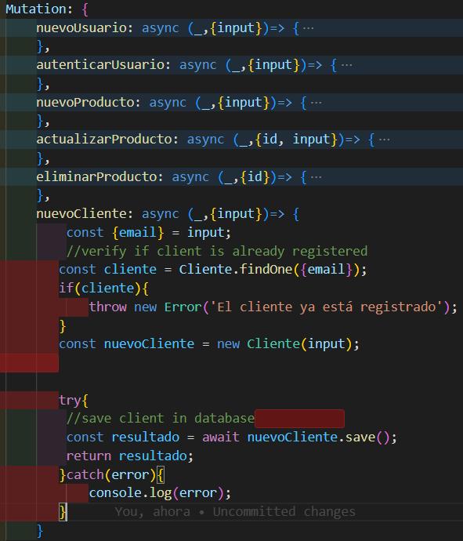Expand folded autenticarUsuario function ellipsis
The image size is (463, 541).
(x=346, y=65)
